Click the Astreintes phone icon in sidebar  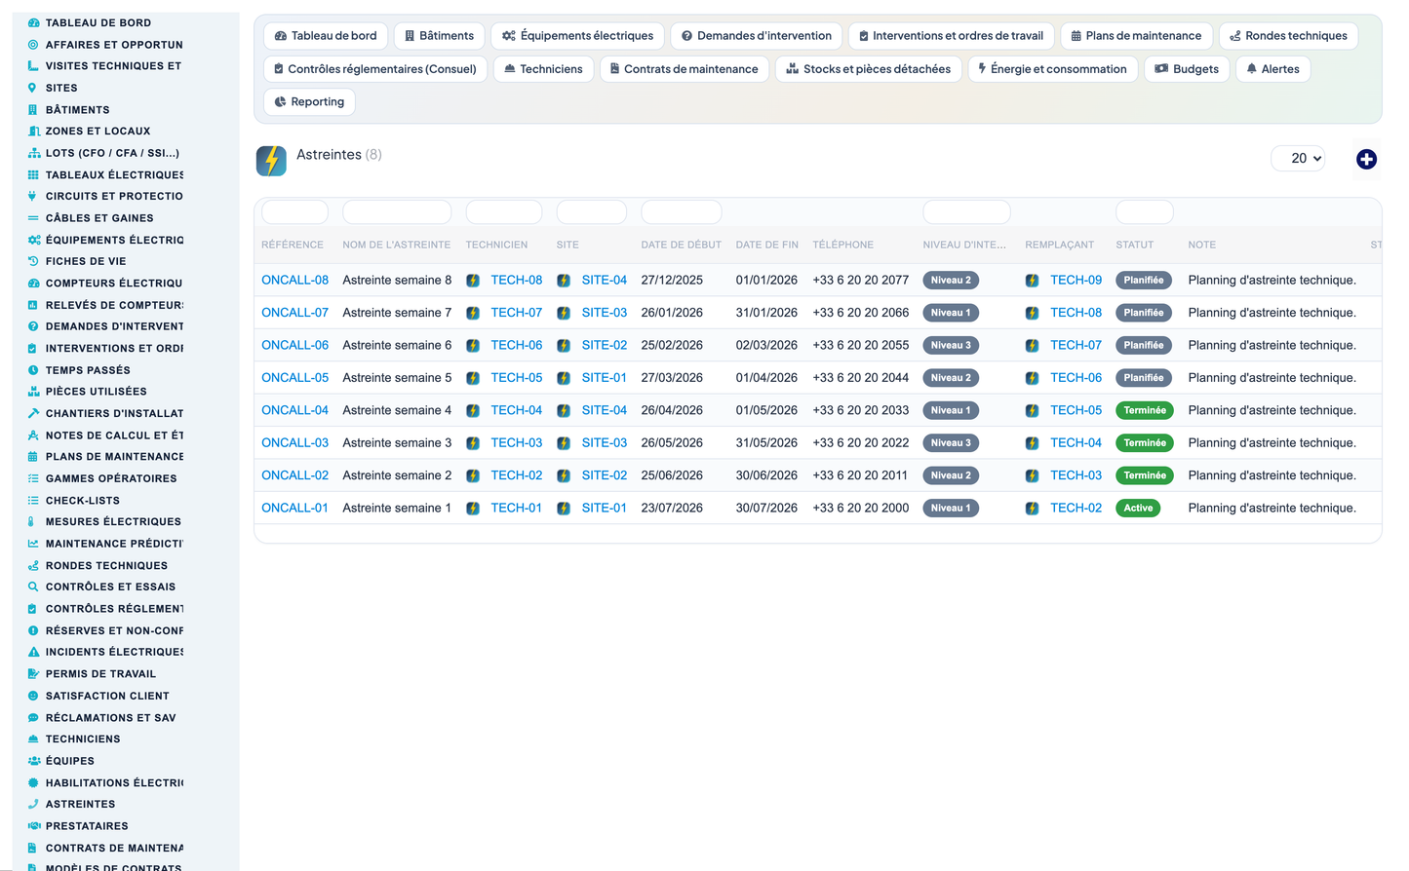(x=33, y=804)
